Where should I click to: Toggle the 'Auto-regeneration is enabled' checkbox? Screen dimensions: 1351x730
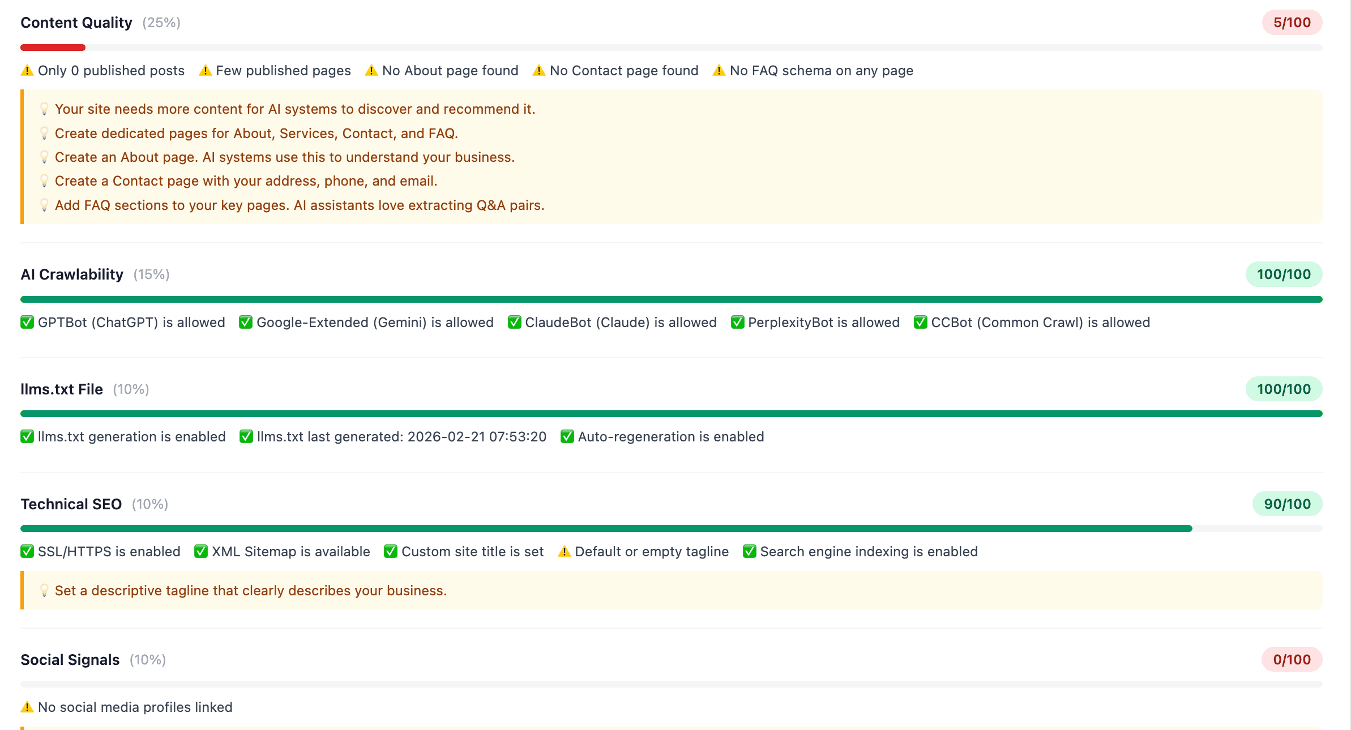click(567, 436)
